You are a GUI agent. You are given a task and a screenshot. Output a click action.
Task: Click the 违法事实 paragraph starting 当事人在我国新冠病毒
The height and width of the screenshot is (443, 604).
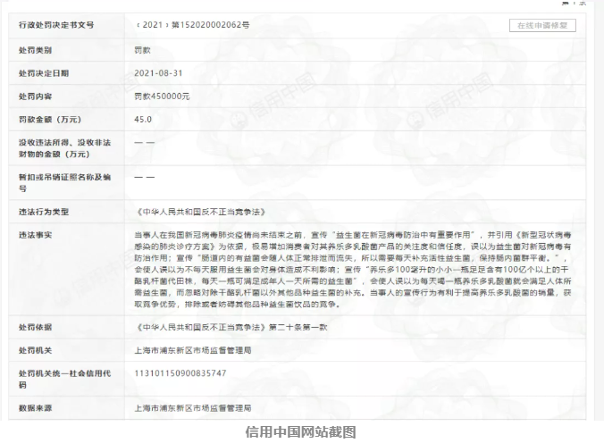point(352,269)
